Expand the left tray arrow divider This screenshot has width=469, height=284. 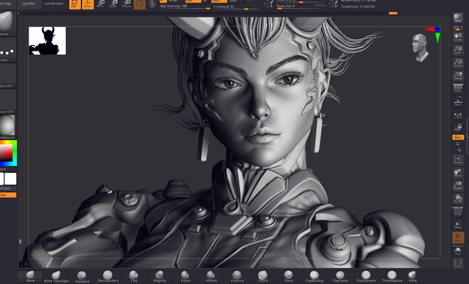[20, 242]
